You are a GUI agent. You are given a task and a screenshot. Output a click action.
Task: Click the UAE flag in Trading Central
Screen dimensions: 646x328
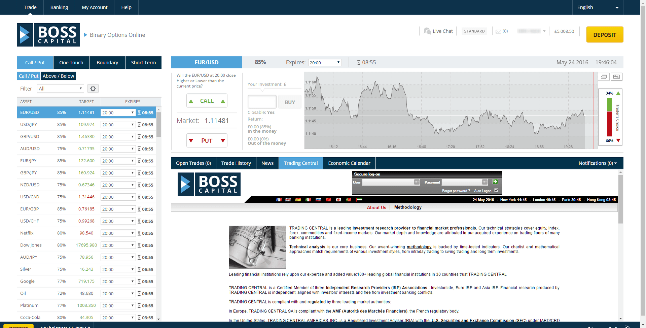click(x=359, y=200)
